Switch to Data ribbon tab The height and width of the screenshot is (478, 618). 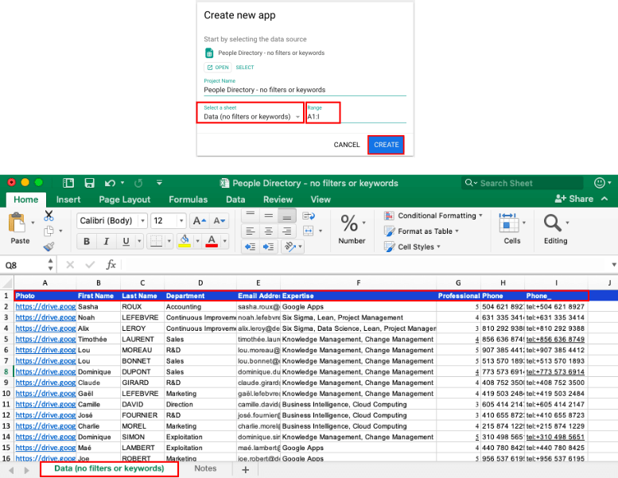point(235,200)
